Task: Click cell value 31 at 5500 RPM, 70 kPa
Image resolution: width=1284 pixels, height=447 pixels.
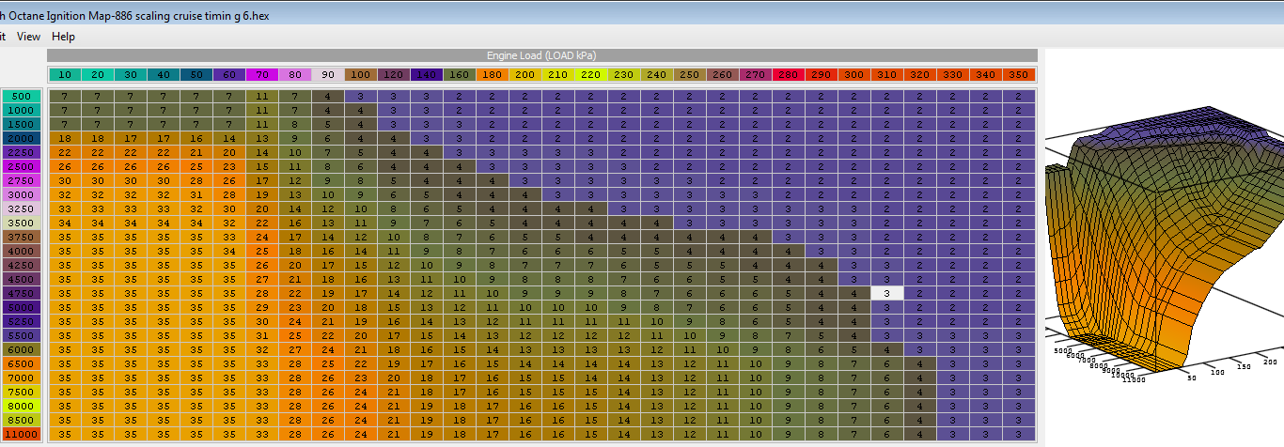Action: click(x=262, y=335)
